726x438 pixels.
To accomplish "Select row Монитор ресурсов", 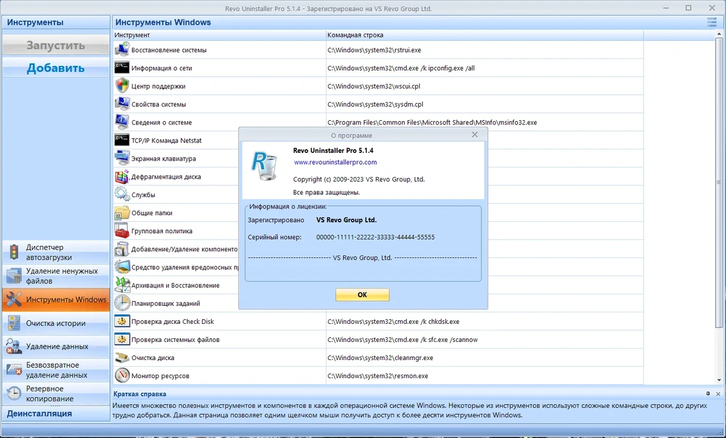I will [x=378, y=376].
